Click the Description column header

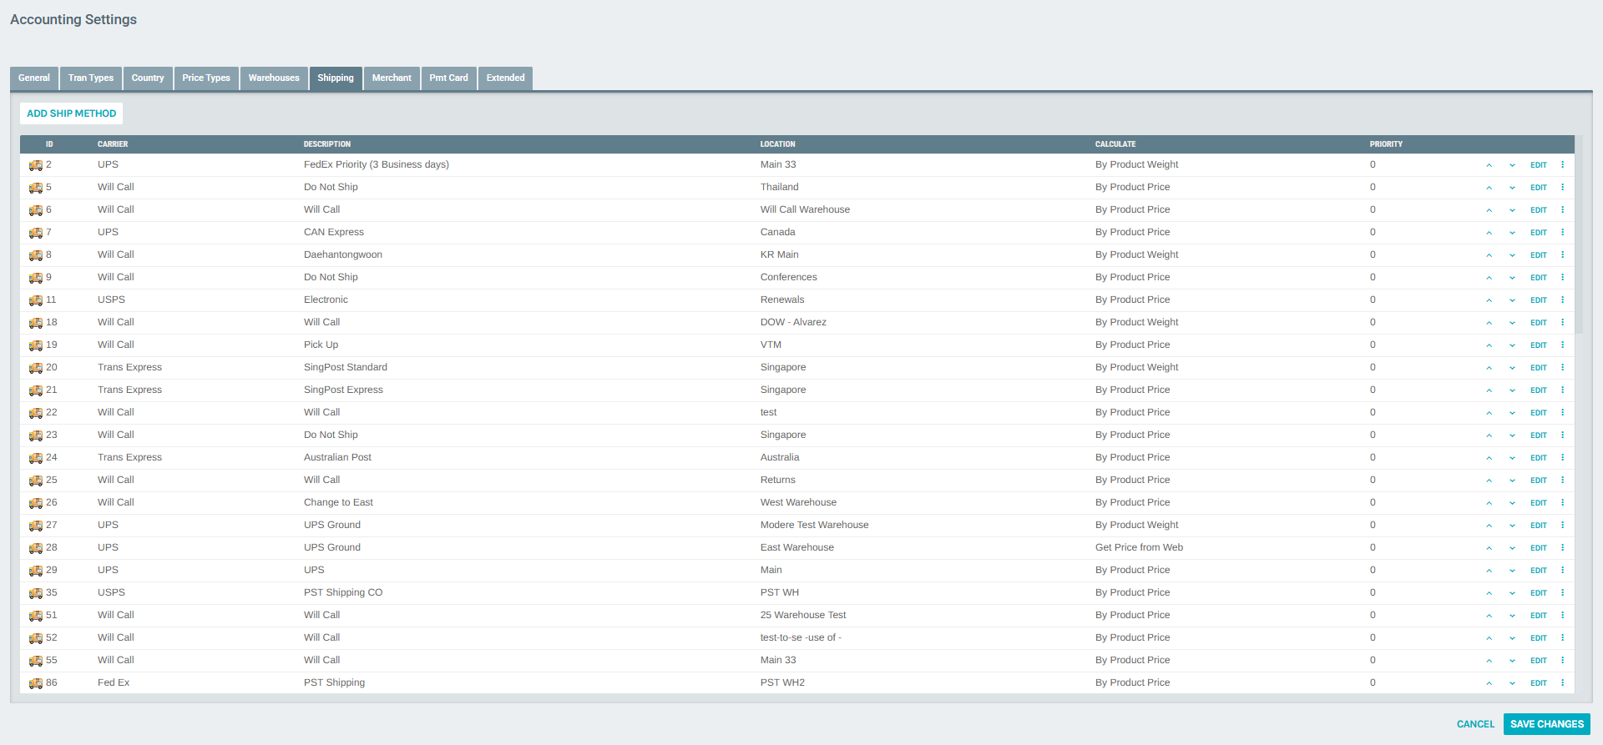[x=327, y=144]
